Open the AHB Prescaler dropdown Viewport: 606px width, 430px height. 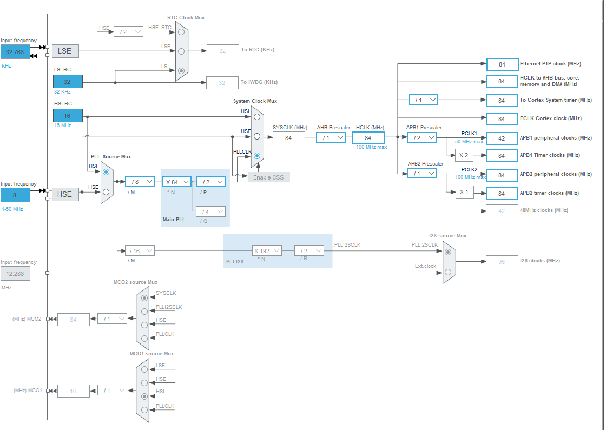[331, 137]
